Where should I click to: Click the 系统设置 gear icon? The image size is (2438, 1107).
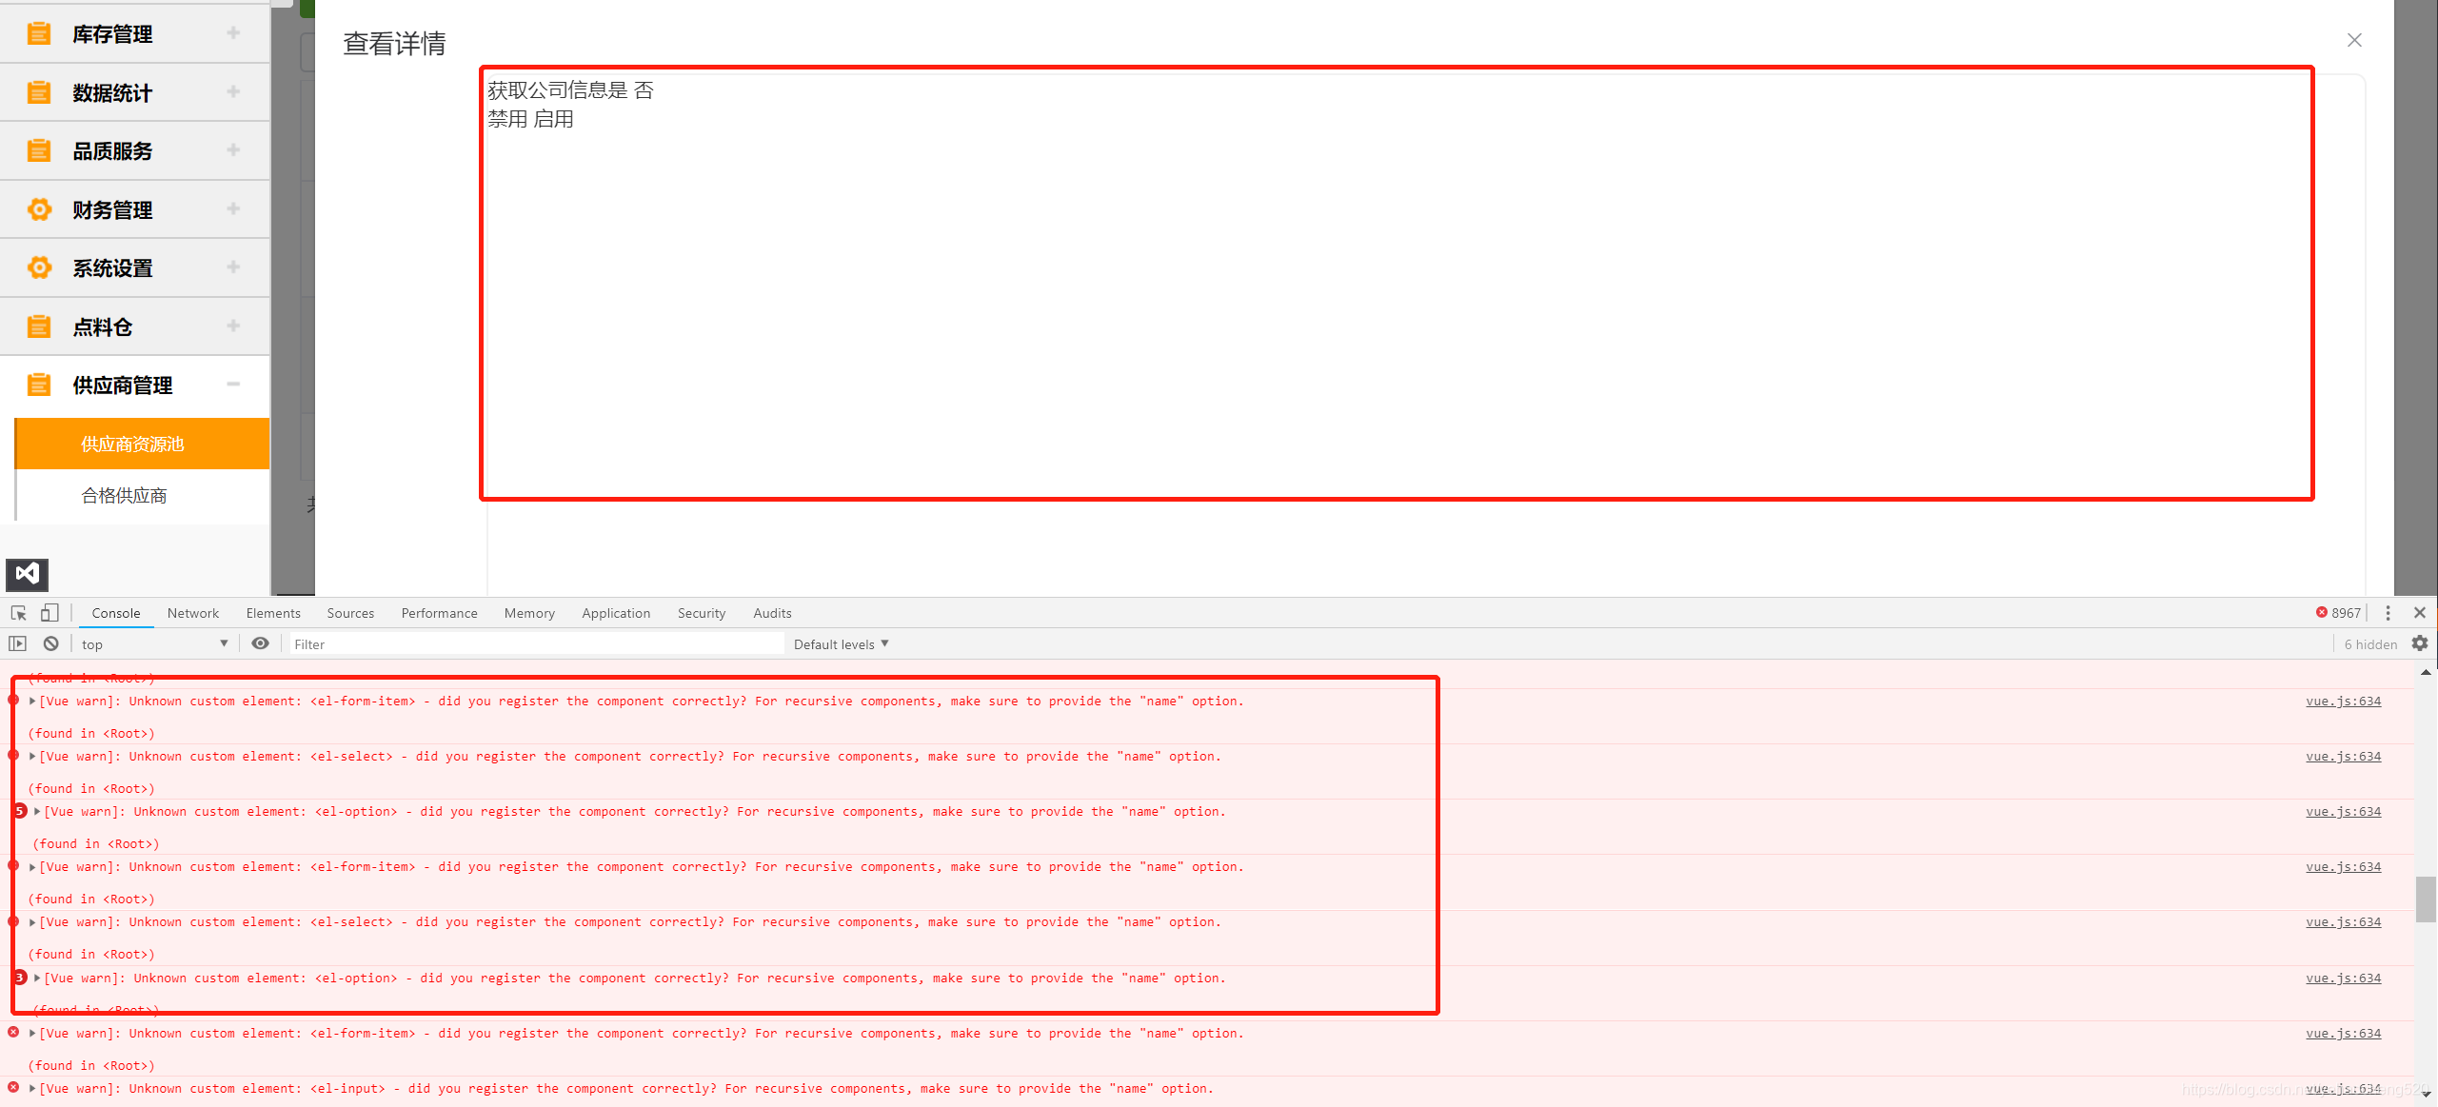pyautogui.click(x=39, y=267)
